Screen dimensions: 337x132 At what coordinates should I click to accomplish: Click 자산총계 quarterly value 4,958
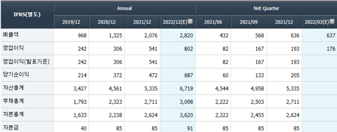coord(257,88)
